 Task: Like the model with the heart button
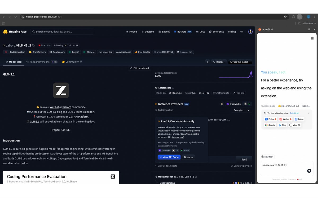tap(42, 45)
